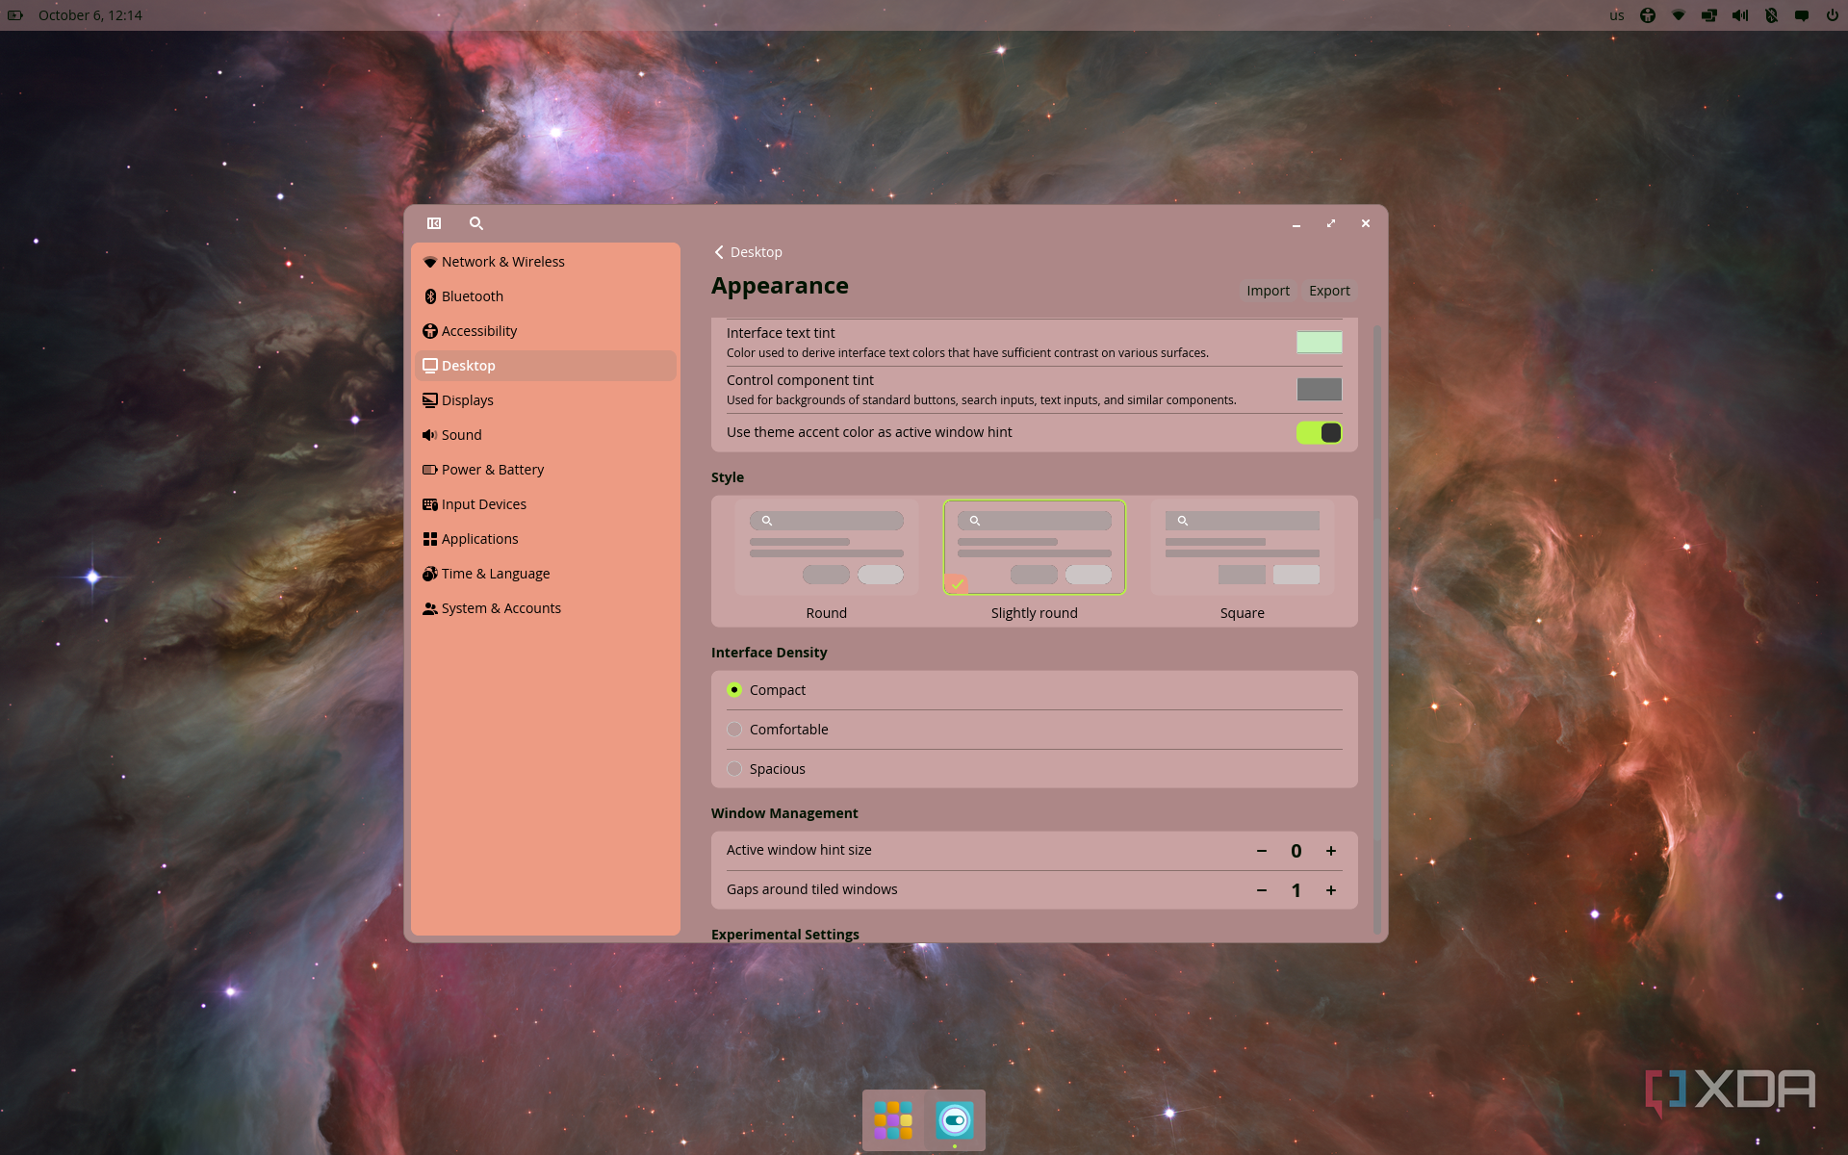
Task: Choose the Round style thumbnail
Action: coord(827,547)
